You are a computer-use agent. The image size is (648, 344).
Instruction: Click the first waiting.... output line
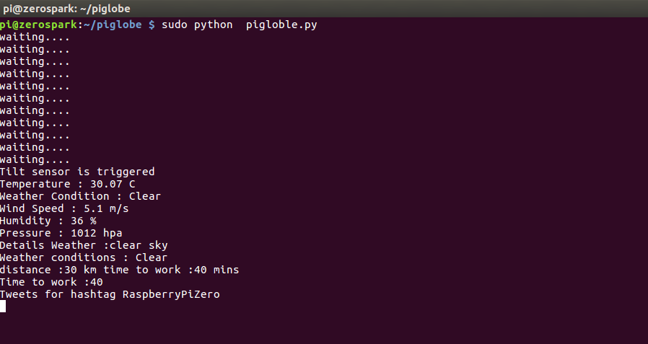point(35,38)
